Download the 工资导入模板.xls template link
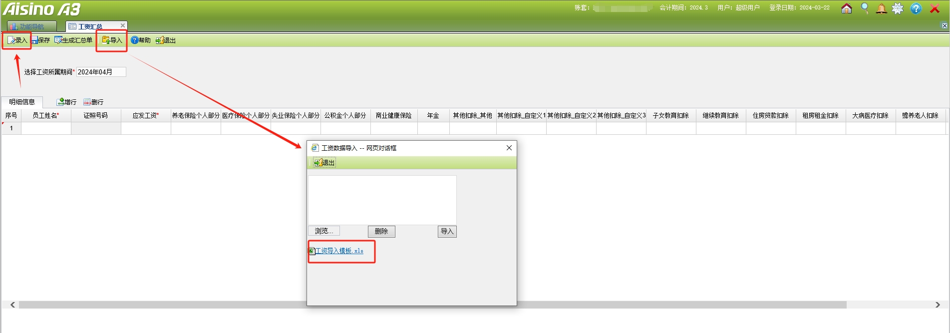The width and height of the screenshot is (950, 333). click(x=339, y=251)
